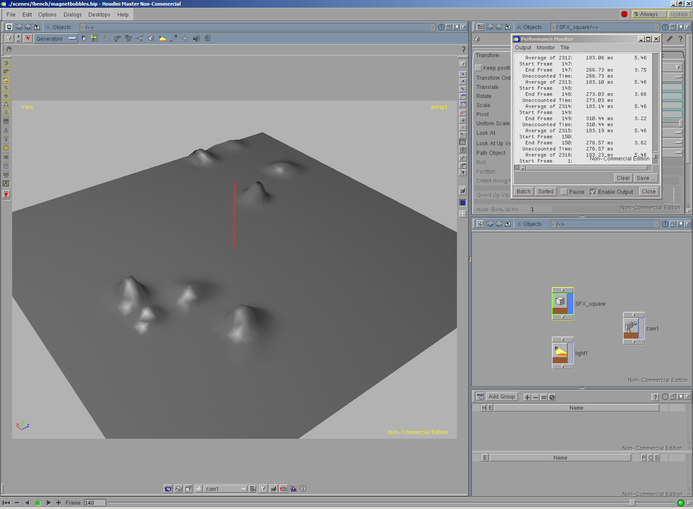Click the Clear button
The image size is (693, 509).
click(623, 178)
